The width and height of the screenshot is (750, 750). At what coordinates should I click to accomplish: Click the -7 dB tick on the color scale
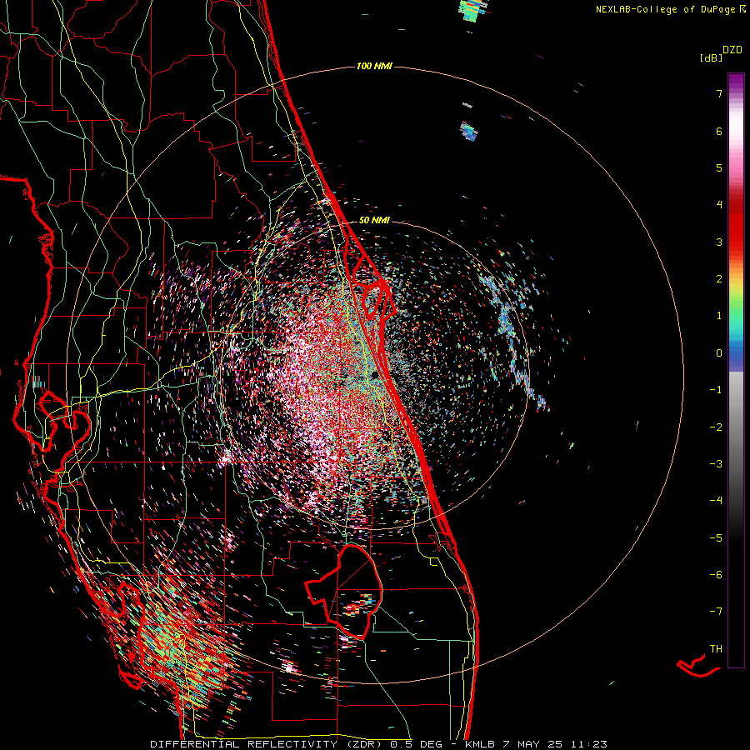(x=716, y=612)
